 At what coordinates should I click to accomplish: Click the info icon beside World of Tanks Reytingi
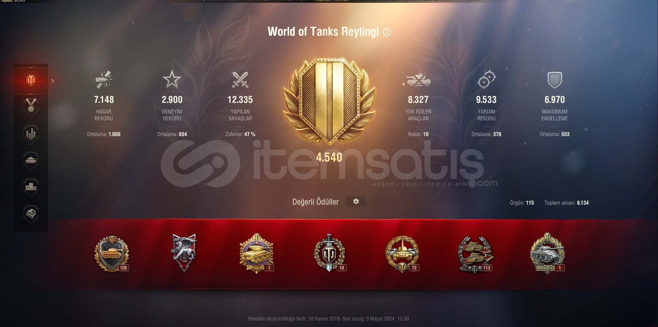click(387, 32)
